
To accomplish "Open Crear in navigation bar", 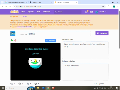I will [x=23, y=12].
